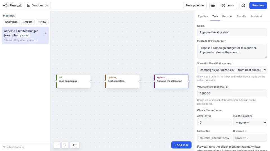Select the Load campaigns file node
The height and width of the screenshot is (151, 270).
[73, 81]
